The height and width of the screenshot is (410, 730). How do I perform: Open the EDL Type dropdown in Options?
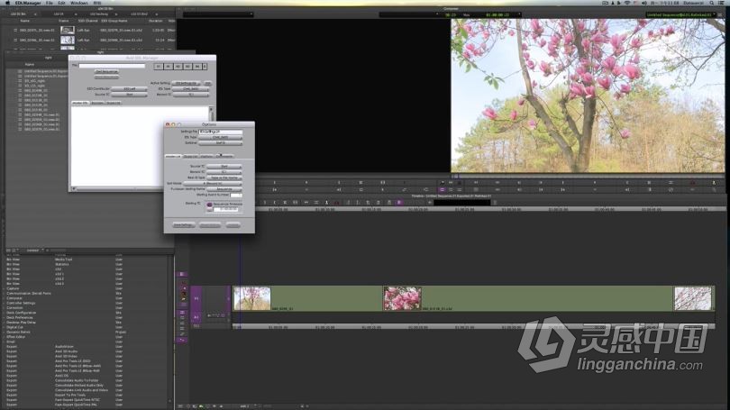coord(220,137)
